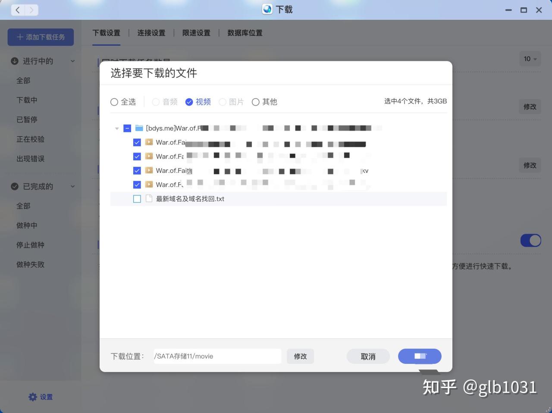Click the back navigation arrow
The image size is (552, 413).
(x=17, y=9)
